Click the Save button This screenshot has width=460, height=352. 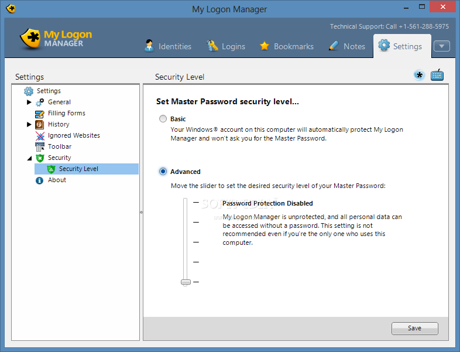coord(414,328)
